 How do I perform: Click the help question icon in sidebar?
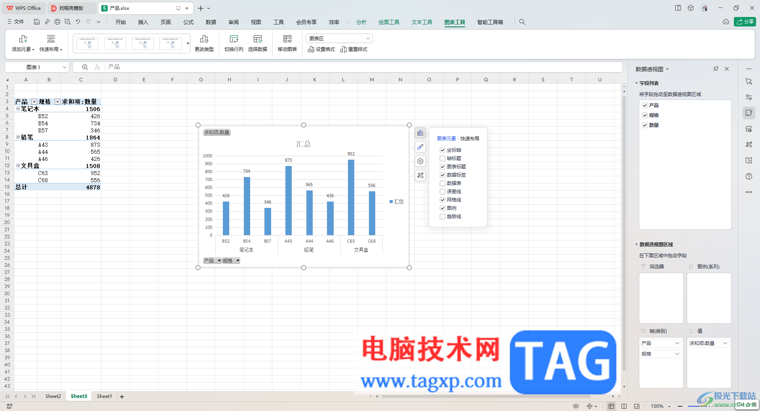pos(749,176)
